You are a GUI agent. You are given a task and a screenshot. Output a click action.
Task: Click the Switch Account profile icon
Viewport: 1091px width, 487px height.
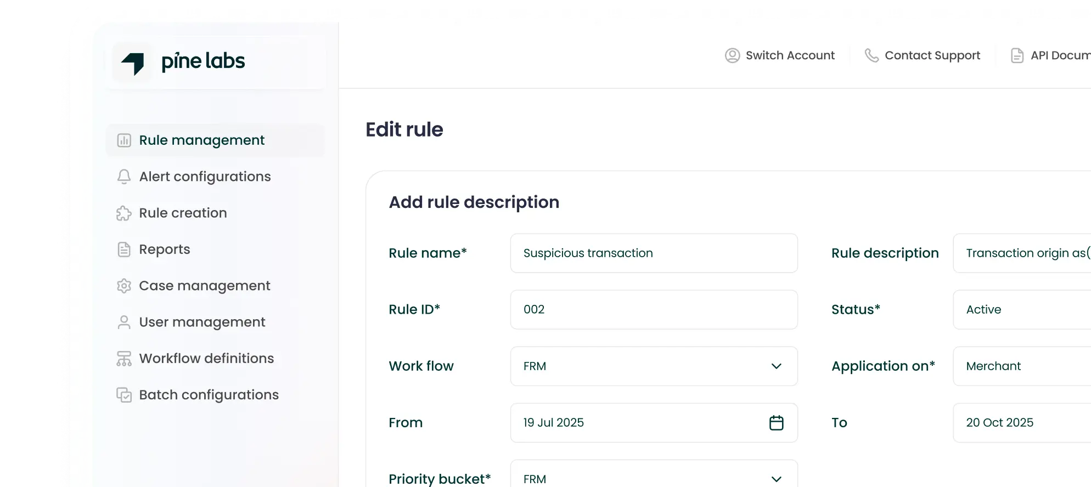(732, 55)
